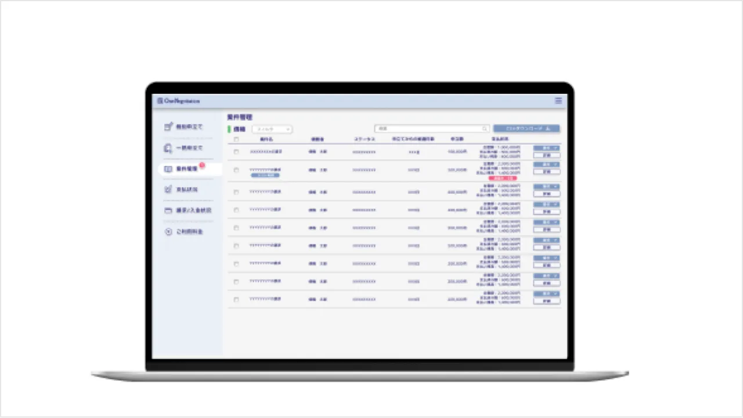This screenshot has height=418, width=743.
Task: Tick the checkbox of the first table row
Action: [236, 152]
